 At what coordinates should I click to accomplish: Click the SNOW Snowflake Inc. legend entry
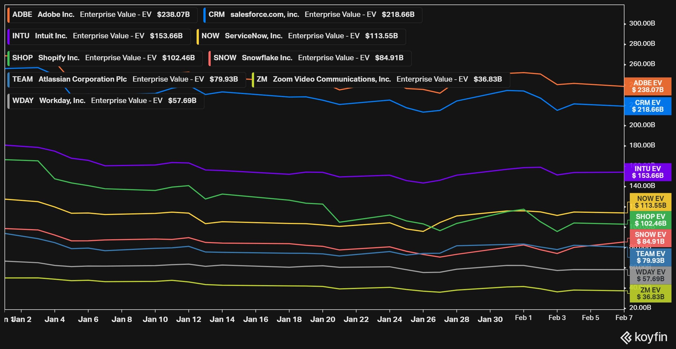coord(310,58)
